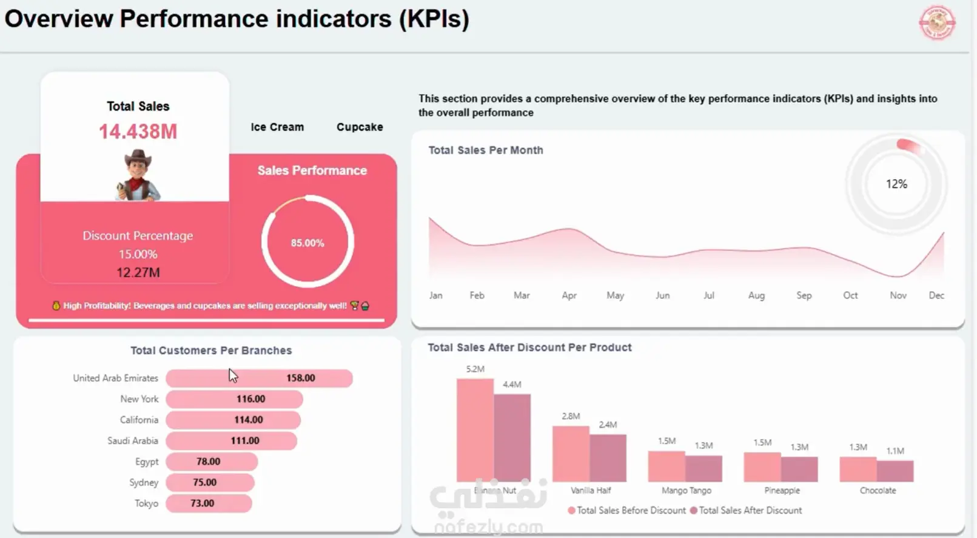Select the Cupcake filter tab
The image size is (977, 538).
coord(360,127)
